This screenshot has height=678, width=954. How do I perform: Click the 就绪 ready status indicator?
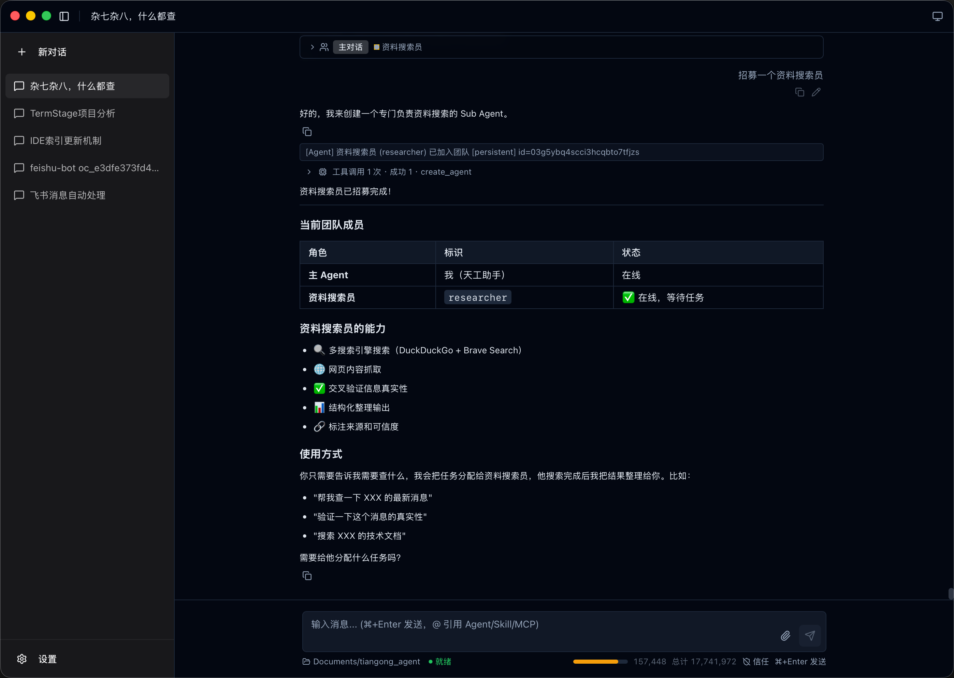pyautogui.click(x=440, y=662)
